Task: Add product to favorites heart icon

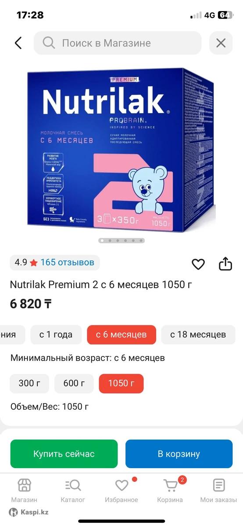Action: [x=198, y=264]
